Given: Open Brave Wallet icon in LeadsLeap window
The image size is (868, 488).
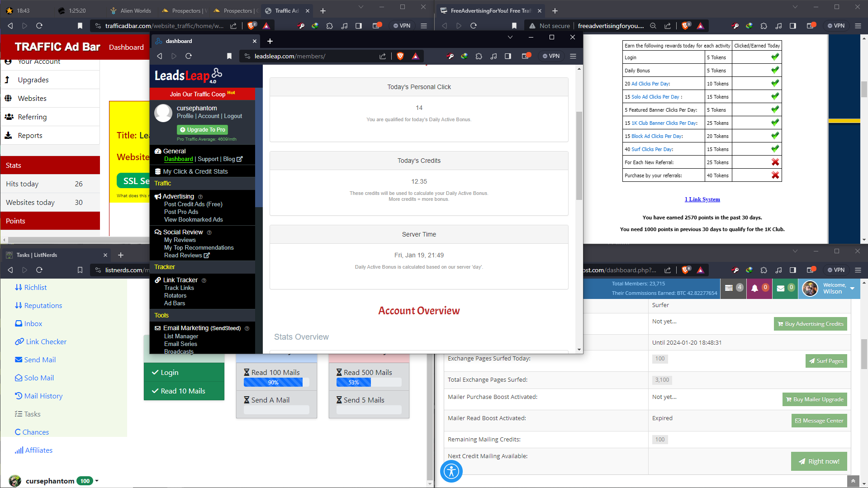Looking at the screenshot, I should (526, 56).
